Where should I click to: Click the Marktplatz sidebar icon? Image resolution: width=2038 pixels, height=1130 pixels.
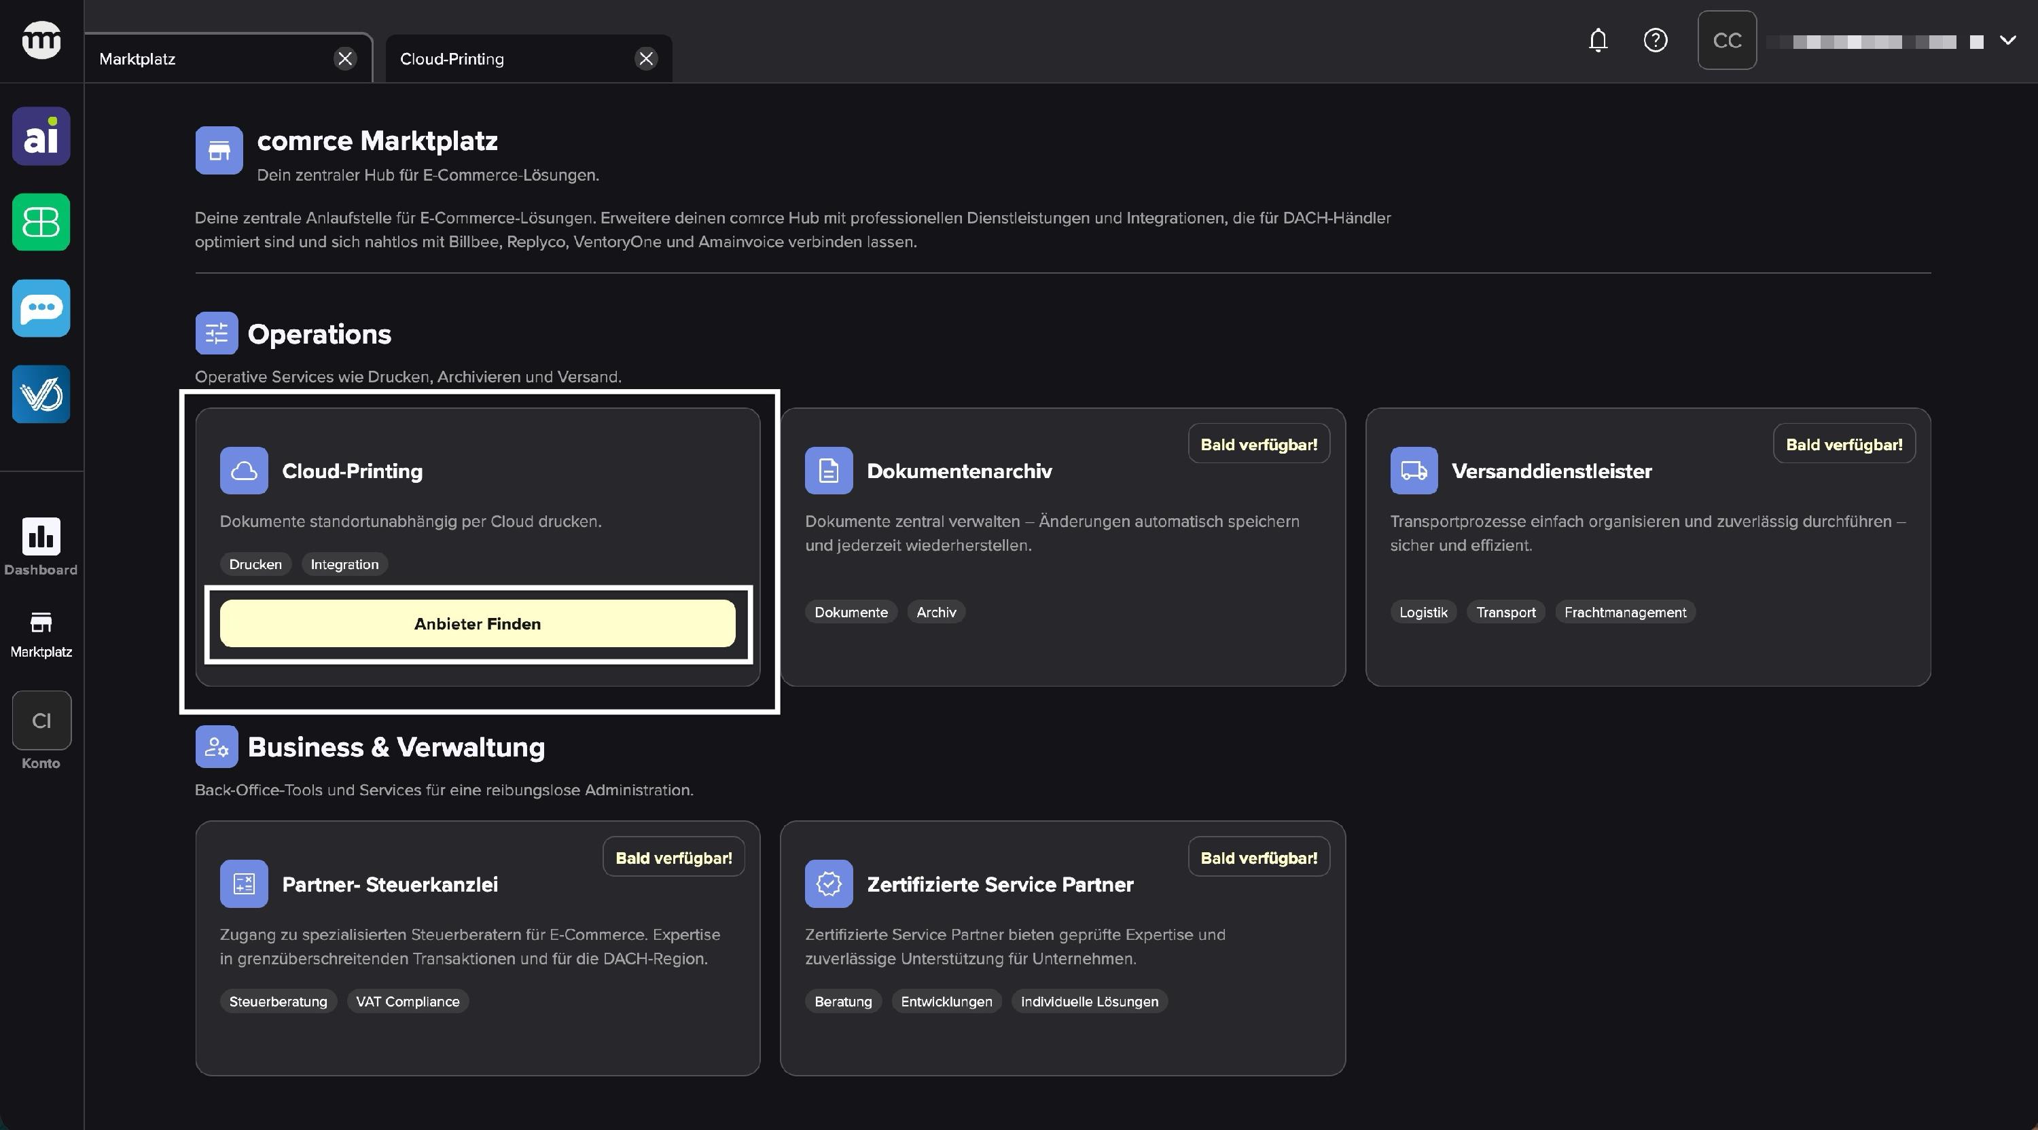[41, 634]
